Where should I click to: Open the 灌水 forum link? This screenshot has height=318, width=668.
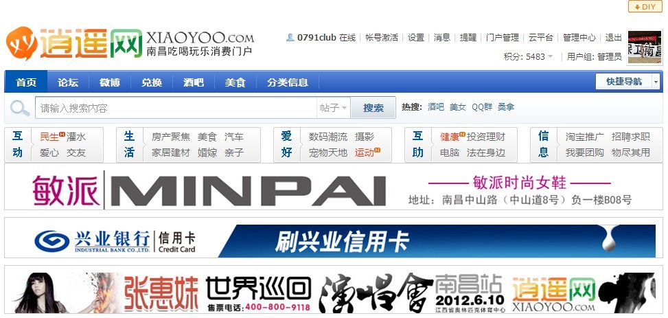point(76,137)
